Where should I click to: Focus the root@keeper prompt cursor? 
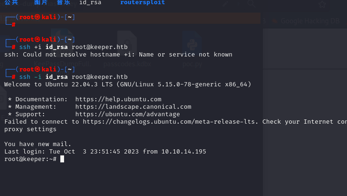tap(62, 159)
